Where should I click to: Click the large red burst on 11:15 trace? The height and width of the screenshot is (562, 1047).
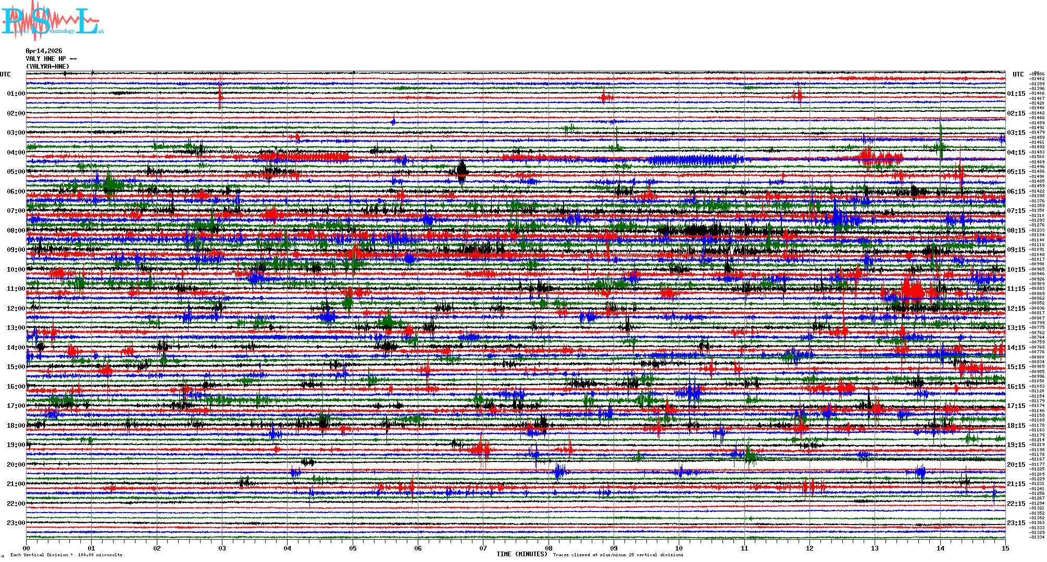pyautogui.click(x=912, y=290)
